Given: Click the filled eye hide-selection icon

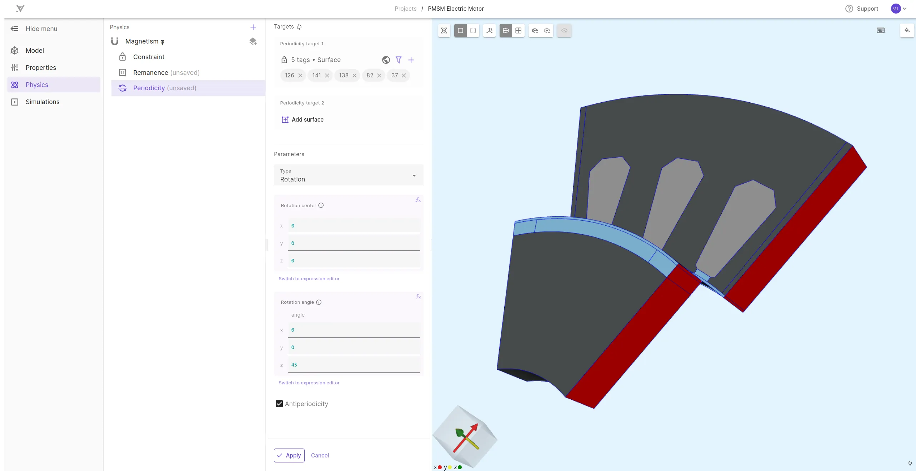Looking at the screenshot, I should [535, 31].
